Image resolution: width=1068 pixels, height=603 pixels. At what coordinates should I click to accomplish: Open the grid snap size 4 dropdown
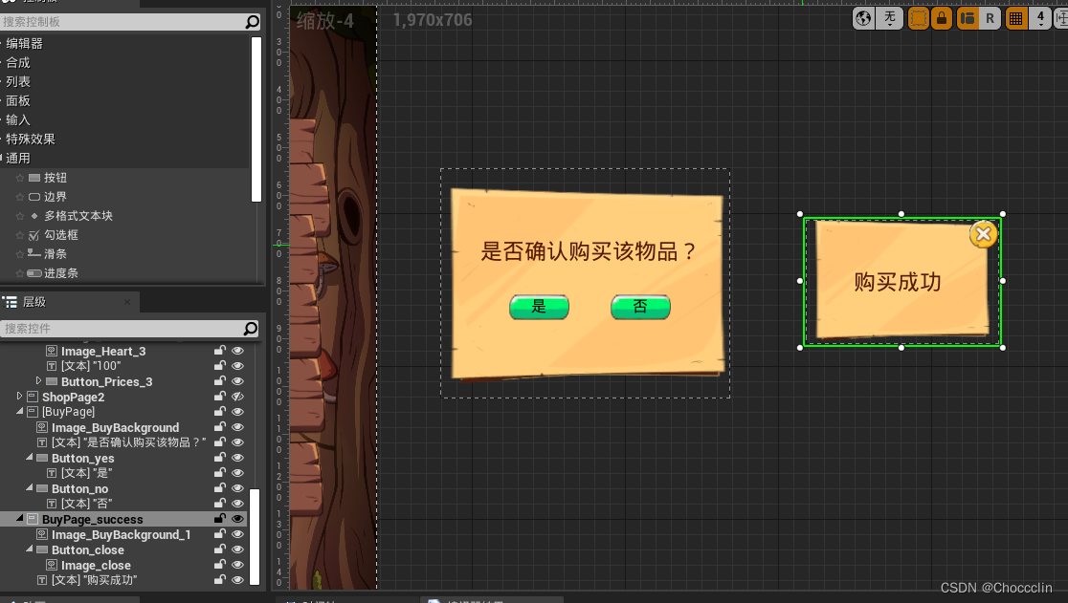[1040, 18]
